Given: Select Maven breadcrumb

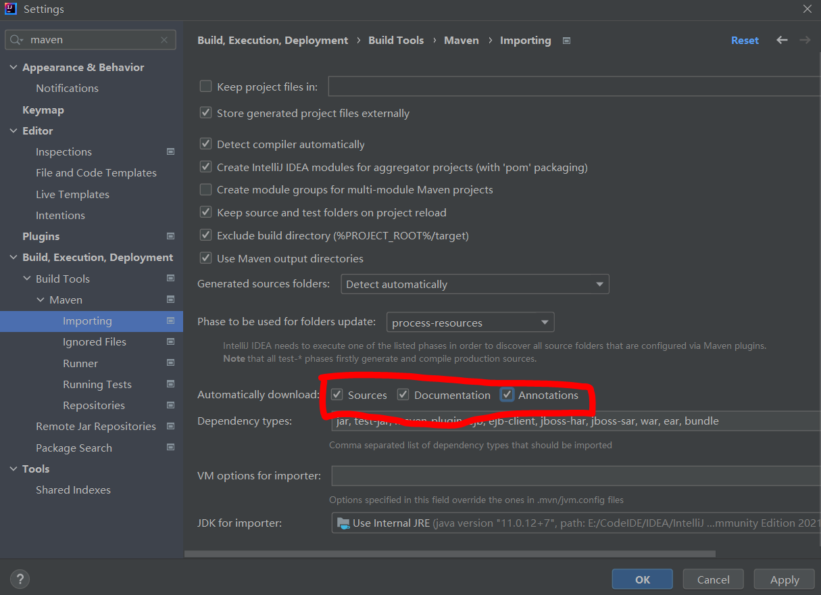Looking at the screenshot, I should pos(462,41).
